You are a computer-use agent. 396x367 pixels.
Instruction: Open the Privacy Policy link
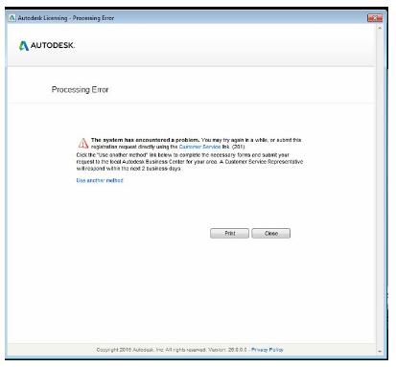coord(268,350)
